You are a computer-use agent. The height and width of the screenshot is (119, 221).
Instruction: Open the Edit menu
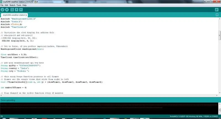coord(6,5)
